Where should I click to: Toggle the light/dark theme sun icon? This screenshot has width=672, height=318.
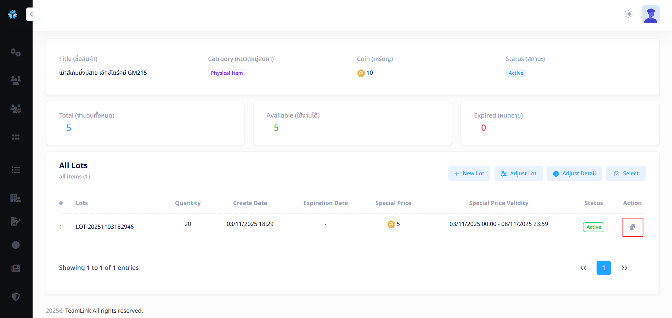tap(628, 14)
